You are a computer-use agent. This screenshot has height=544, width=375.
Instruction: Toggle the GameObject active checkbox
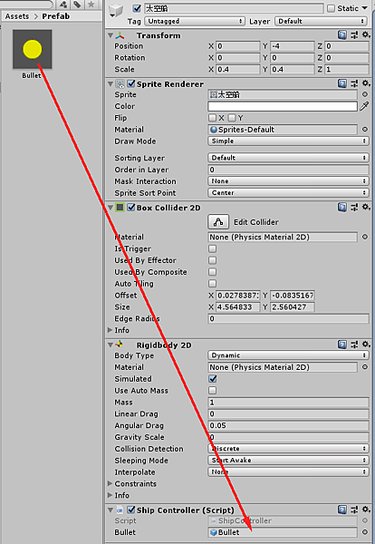pos(137,8)
